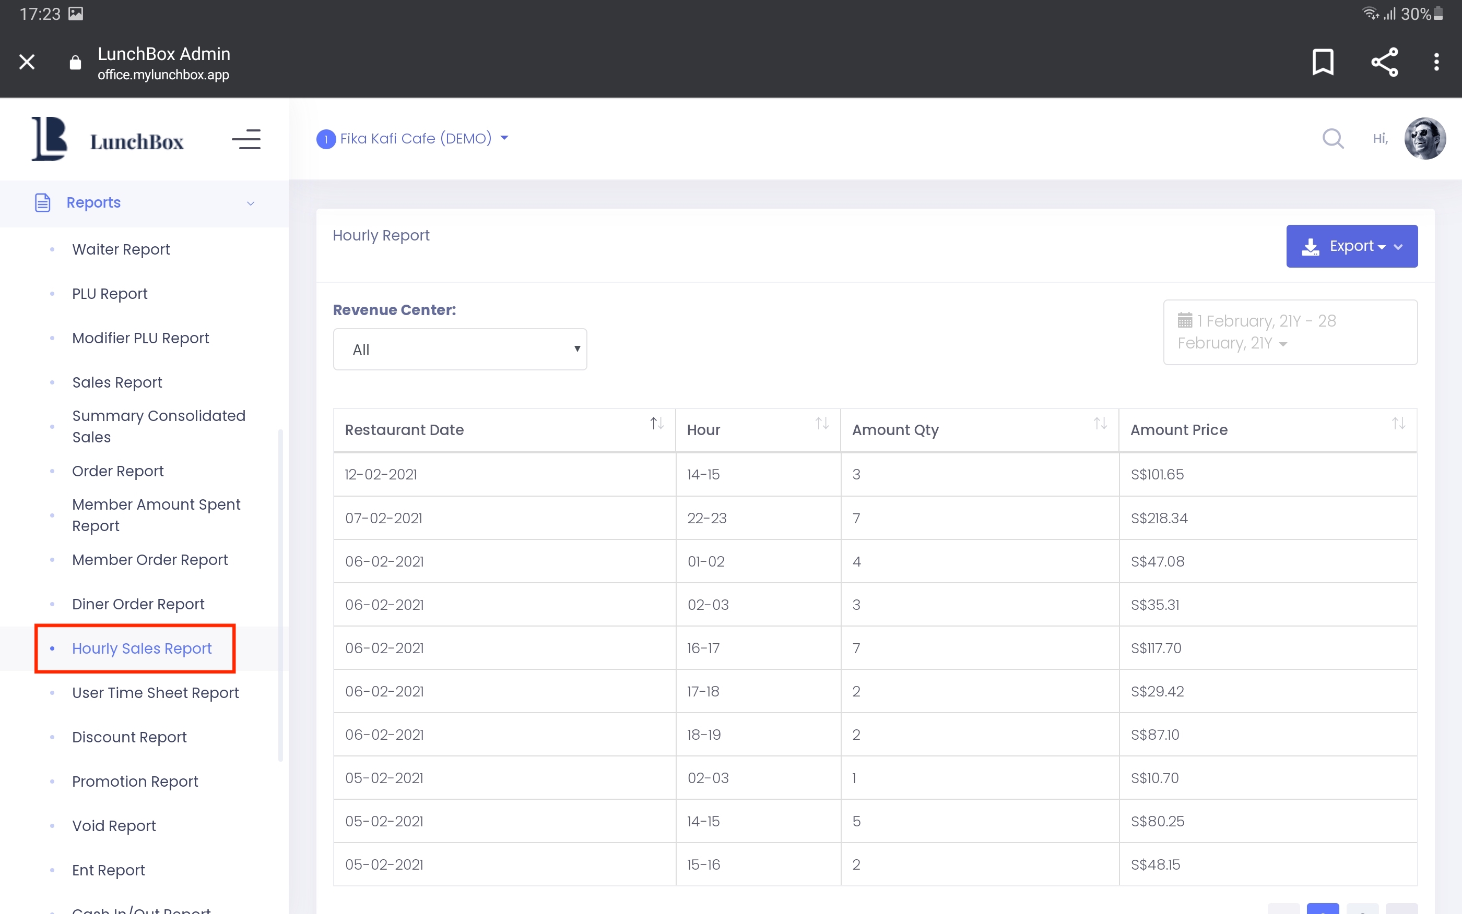Select Discount Report from sidebar

pyautogui.click(x=129, y=737)
